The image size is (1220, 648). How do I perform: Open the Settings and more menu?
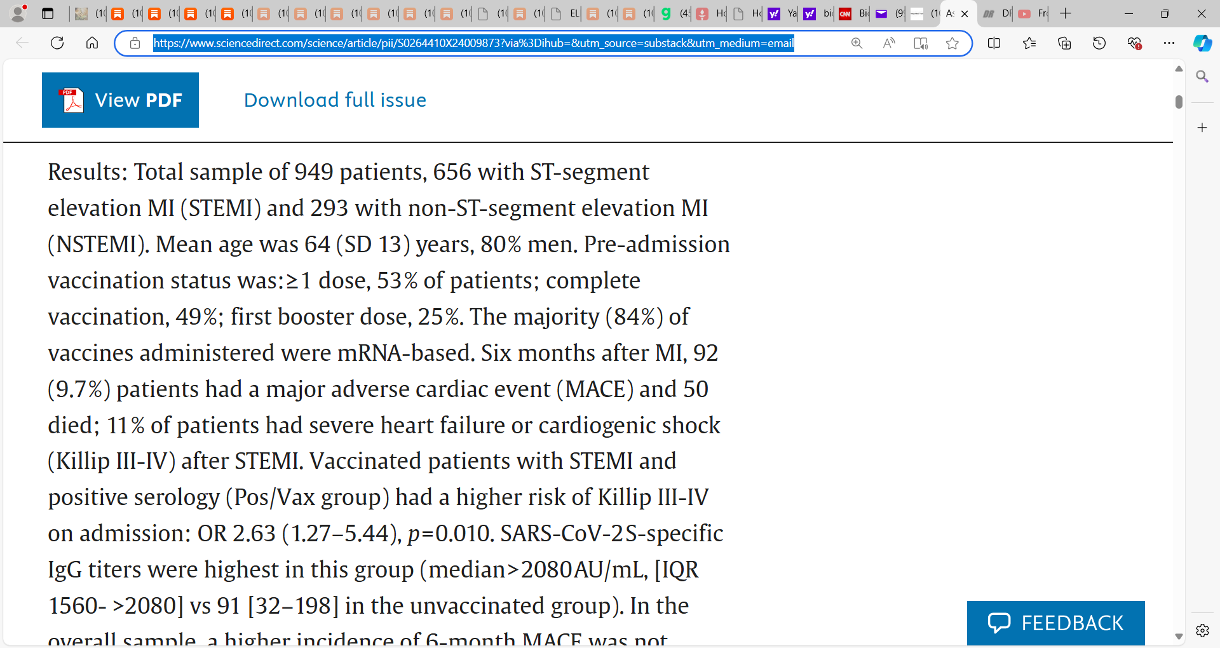click(1169, 43)
